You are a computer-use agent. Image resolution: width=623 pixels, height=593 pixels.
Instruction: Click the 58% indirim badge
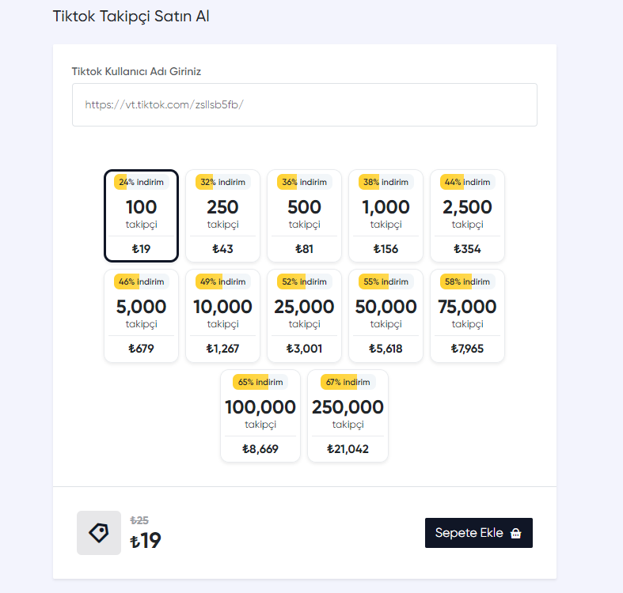click(467, 281)
